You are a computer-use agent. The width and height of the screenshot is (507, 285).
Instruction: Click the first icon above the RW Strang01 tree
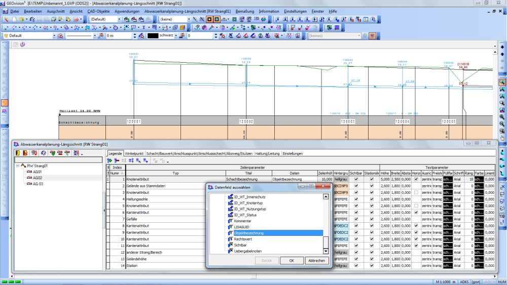pyautogui.click(x=18, y=153)
